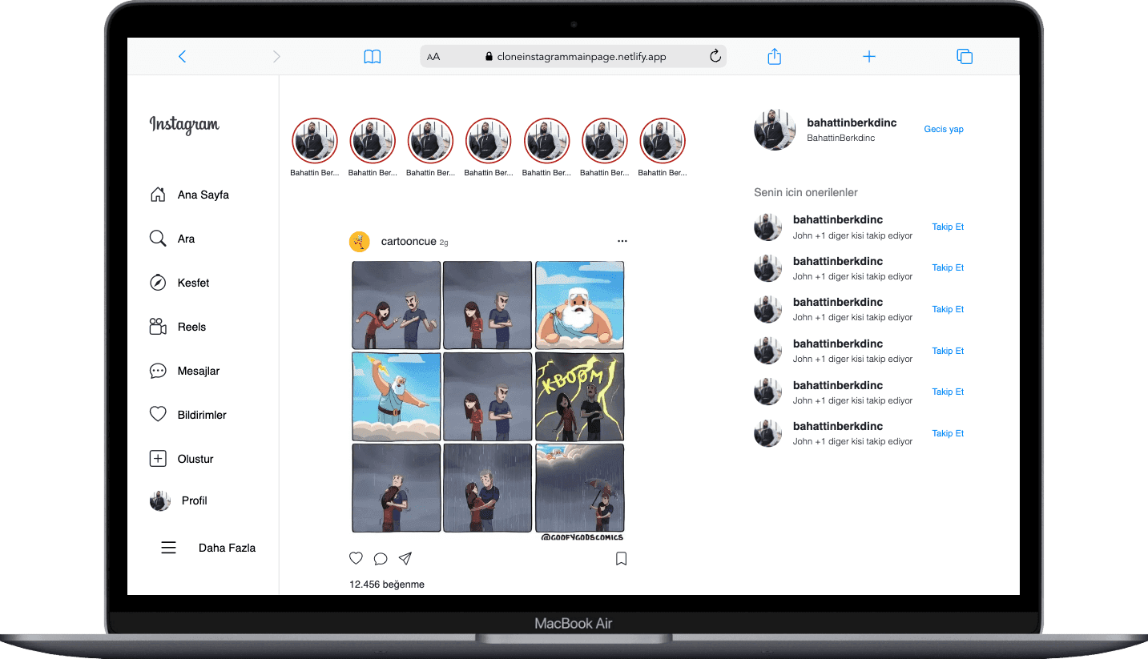The height and width of the screenshot is (659, 1148).
Task: Open Daha Fazla menu label
Action: (x=228, y=548)
